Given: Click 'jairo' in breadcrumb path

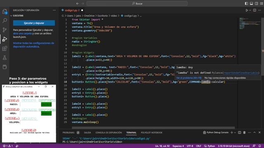Looking at the screenshot, I should [x=78, y=16].
